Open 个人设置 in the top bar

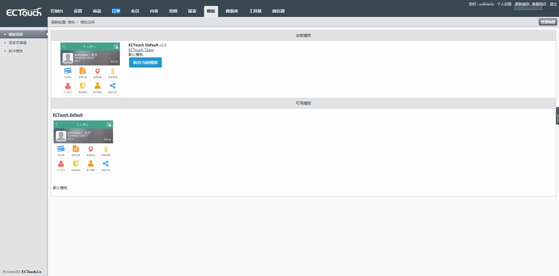point(504,4)
